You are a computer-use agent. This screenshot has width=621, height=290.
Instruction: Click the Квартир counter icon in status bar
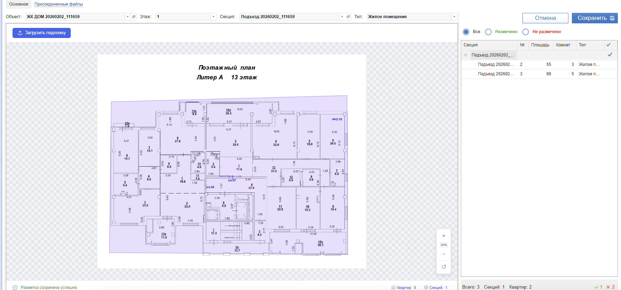pyautogui.click(x=393, y=288)
